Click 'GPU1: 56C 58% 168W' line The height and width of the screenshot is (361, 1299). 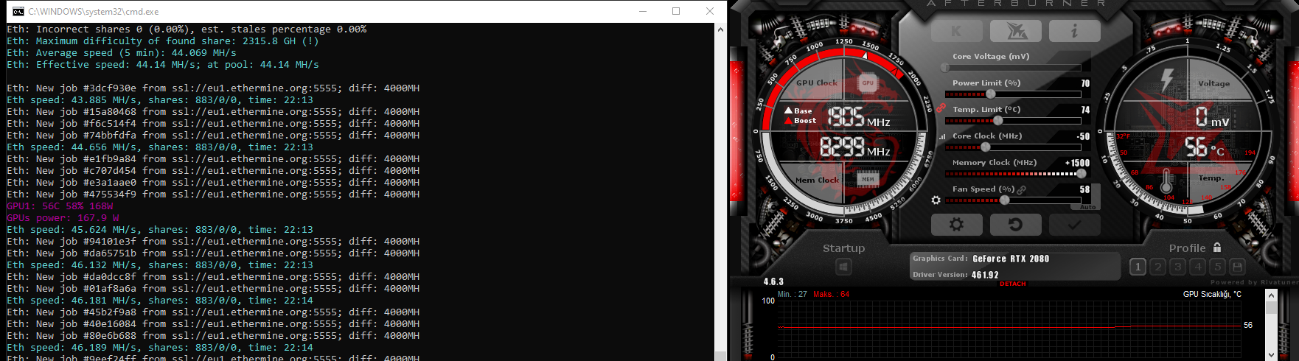(x=60, y=206)
